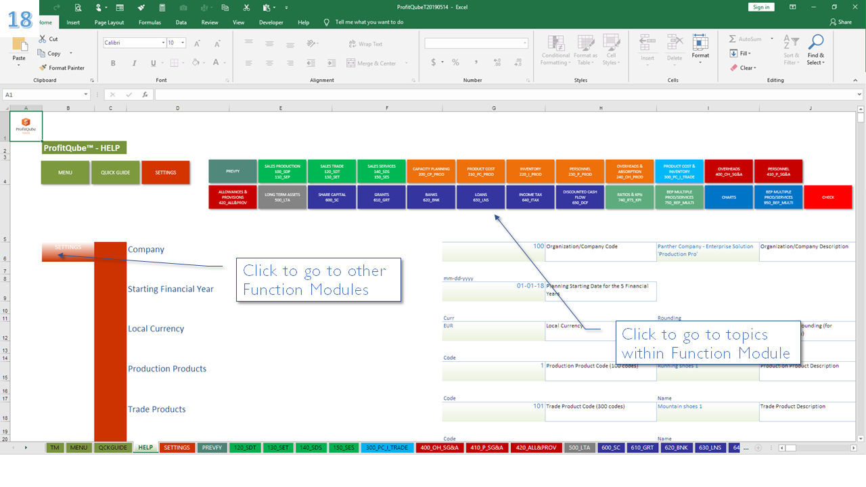866x487 pixels.
Task: Click the vertical scrollbar on the right
Action: [861, 274]
